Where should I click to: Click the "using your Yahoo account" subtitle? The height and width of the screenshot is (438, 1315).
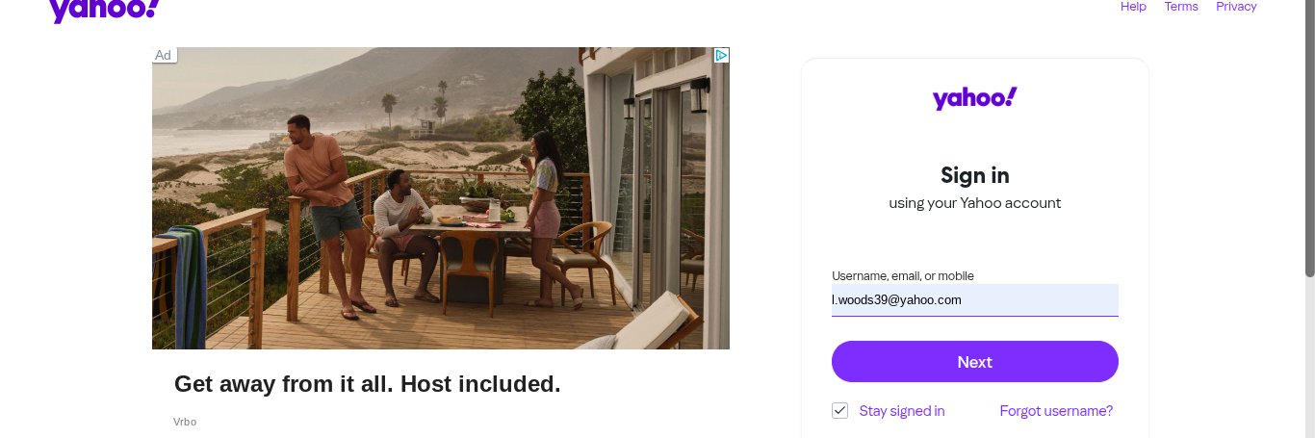coord(974,203)
